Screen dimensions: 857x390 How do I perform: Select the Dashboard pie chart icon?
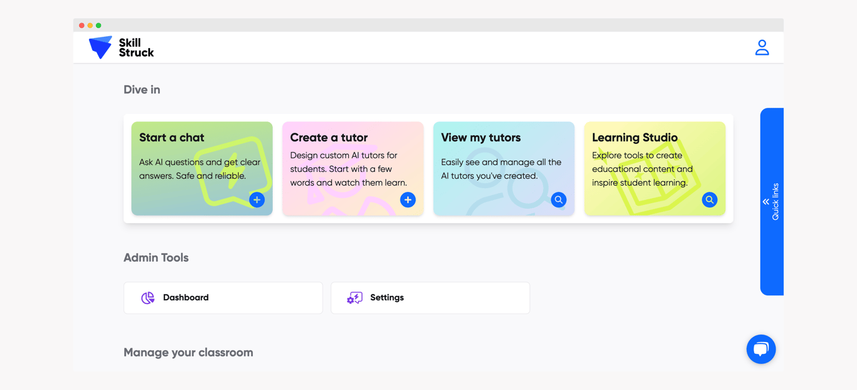pos(147,298)
